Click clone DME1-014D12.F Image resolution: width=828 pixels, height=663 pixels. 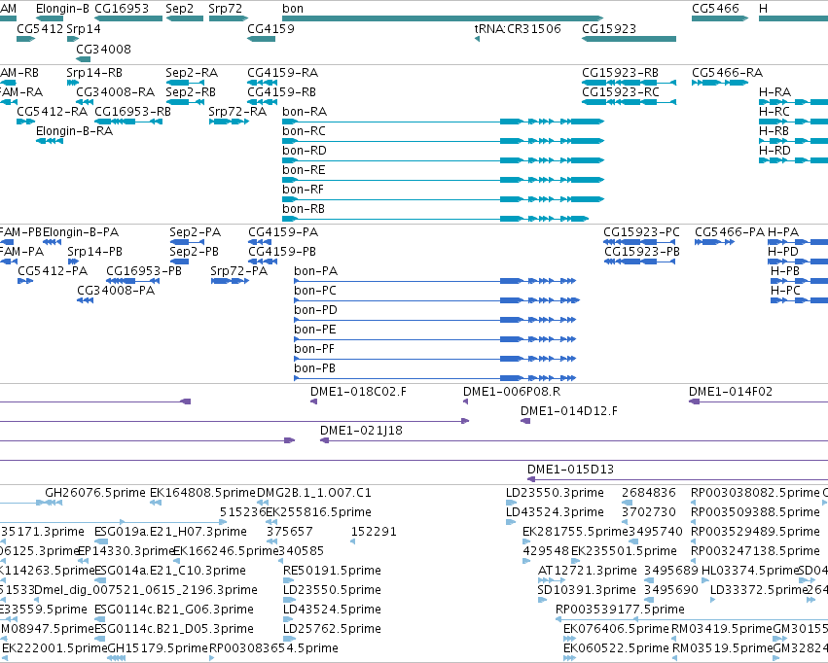(525, 421)
